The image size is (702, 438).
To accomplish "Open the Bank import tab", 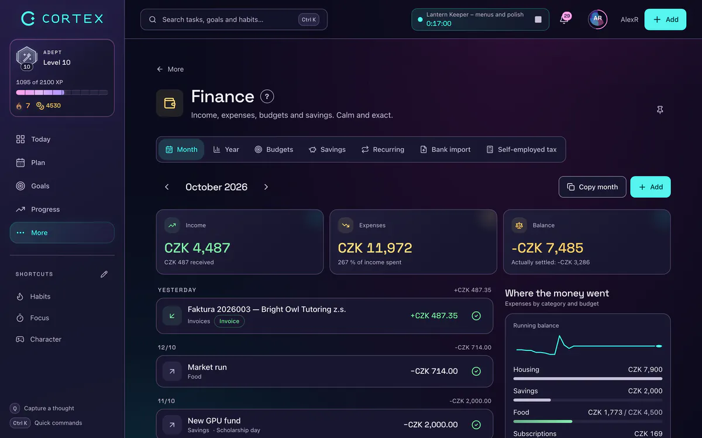I will (445, 150).
